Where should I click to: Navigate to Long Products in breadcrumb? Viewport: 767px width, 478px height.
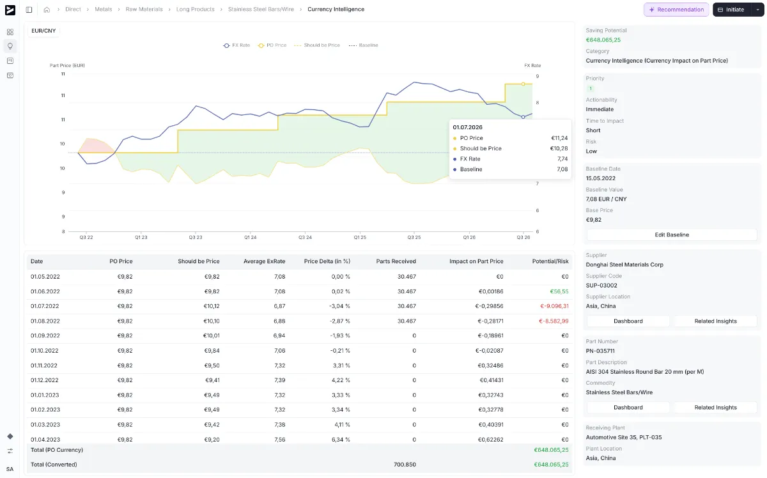[196, 10]
